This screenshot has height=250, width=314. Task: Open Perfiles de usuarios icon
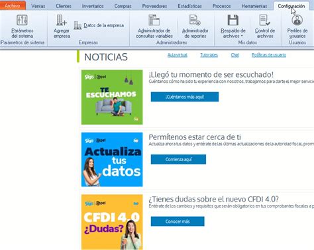[x=297, y=20]
